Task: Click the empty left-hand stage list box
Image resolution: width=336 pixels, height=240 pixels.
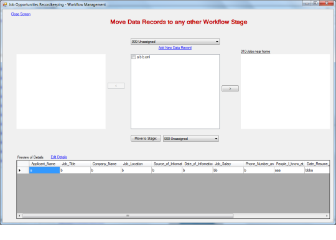Action: pyautogui.click(x=61, y=91)
